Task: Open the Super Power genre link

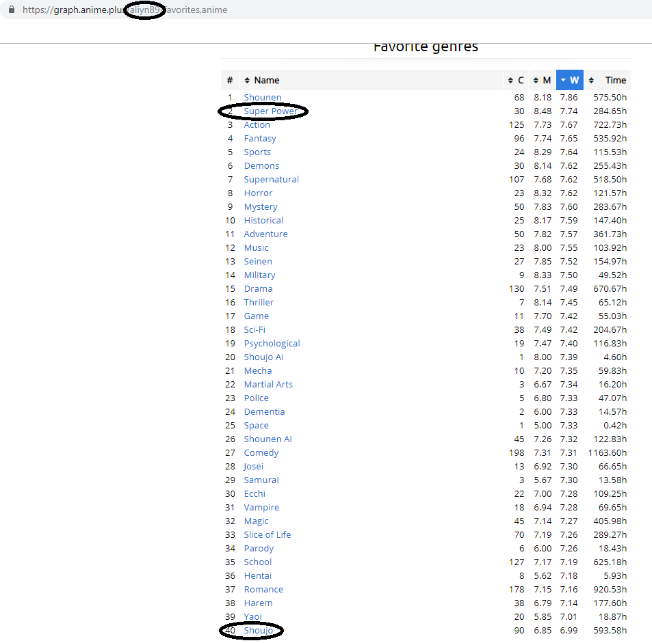Action: (271, 111)
